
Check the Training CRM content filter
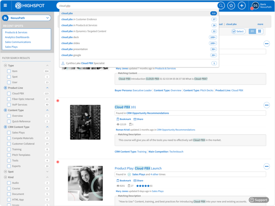9,149
